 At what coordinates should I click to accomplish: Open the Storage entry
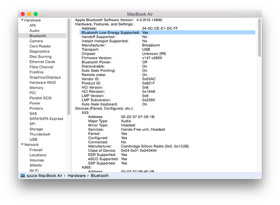point(36,129)
